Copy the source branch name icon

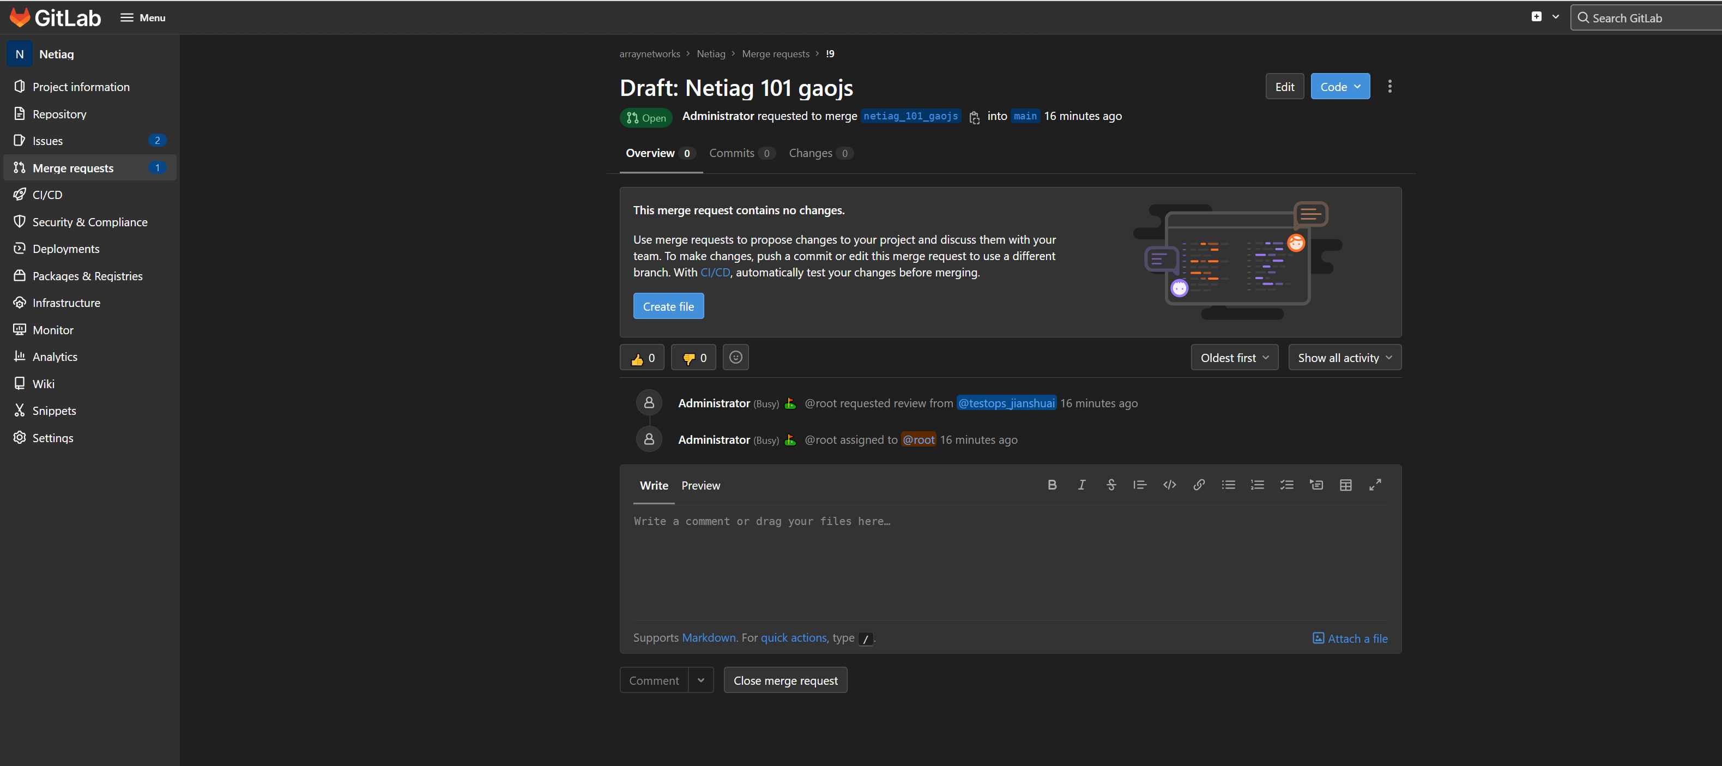coord(974,118)
